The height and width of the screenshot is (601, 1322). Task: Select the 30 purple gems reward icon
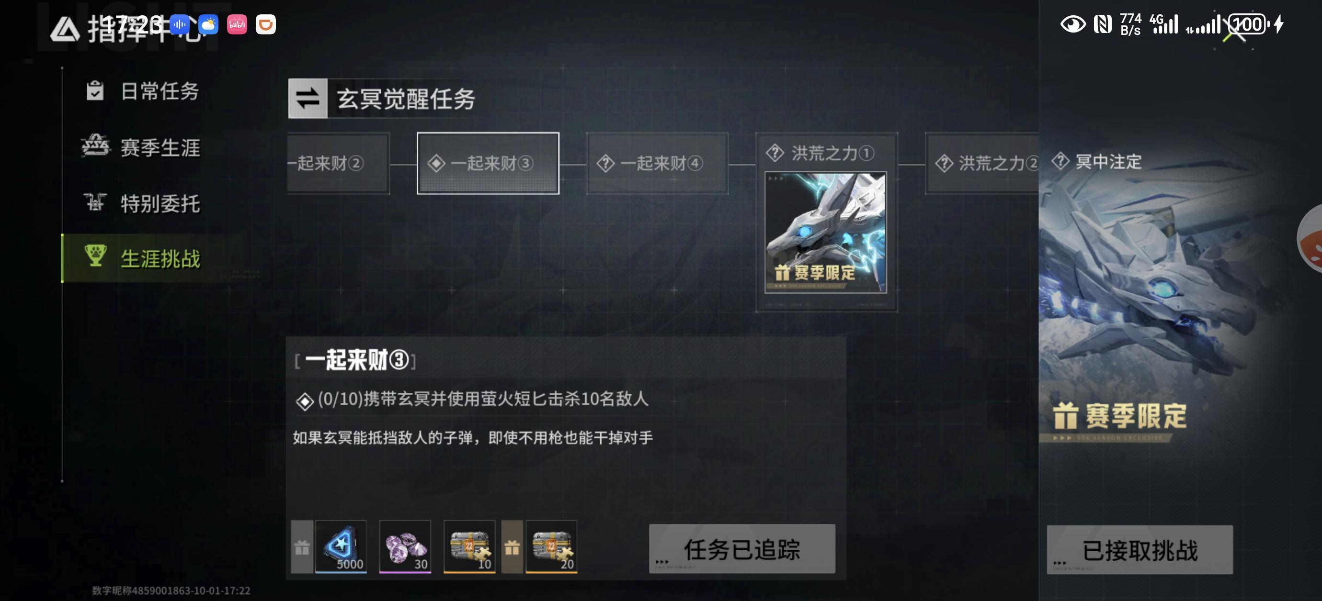coord(405,546)
